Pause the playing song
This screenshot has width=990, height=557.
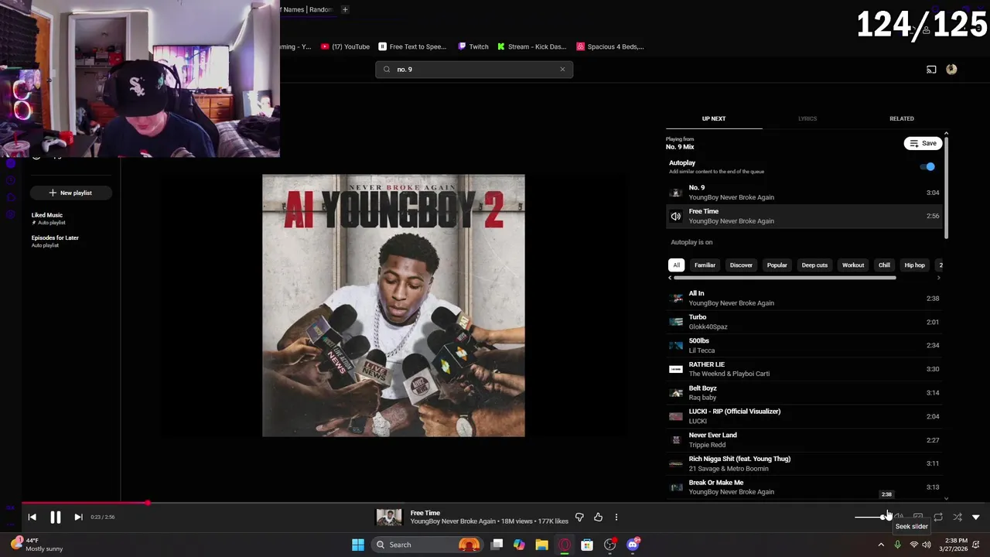(56, 518)
